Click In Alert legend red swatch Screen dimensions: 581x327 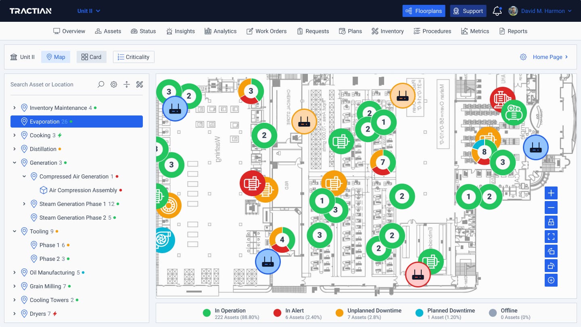pyautogui.click(x=277, y=313)
